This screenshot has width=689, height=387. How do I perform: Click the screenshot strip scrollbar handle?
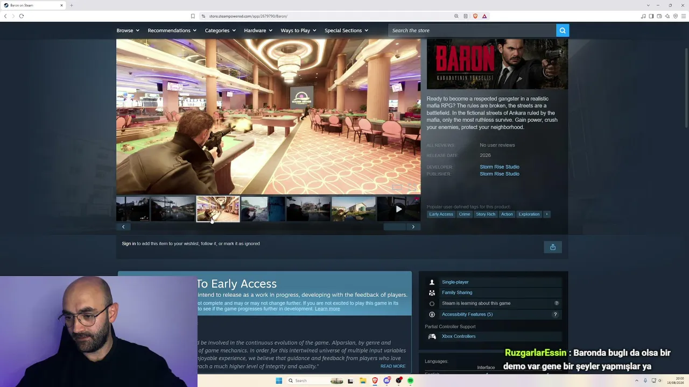pos(395,227)
